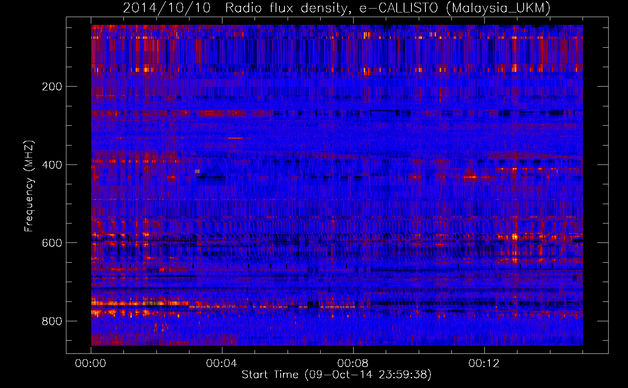Click the 200 frequency tick label
Image resolution: width=628 pixels, height=388 pixels.
[x=52, y=87]
